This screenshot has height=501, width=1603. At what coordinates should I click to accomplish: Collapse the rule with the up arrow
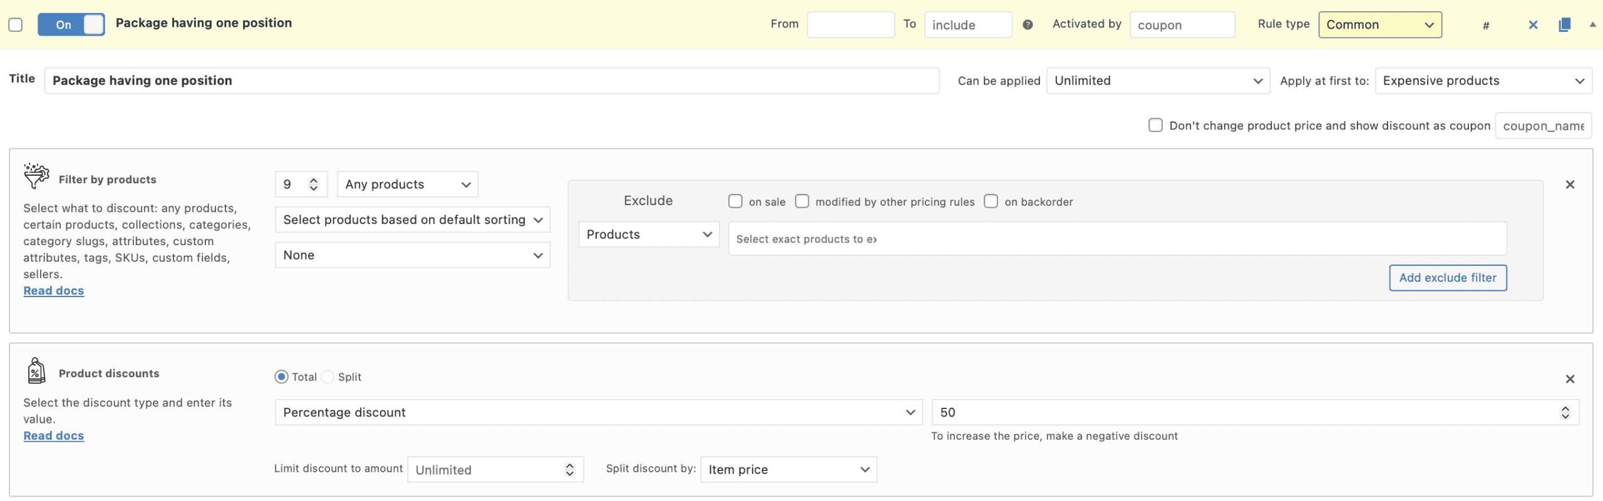pyautogui.click(x=1592, y=24)
